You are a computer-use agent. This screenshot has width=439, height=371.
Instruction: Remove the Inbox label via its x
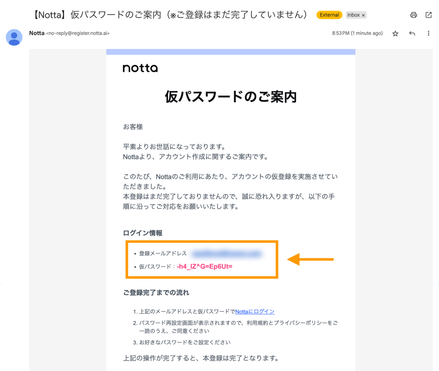363,15
